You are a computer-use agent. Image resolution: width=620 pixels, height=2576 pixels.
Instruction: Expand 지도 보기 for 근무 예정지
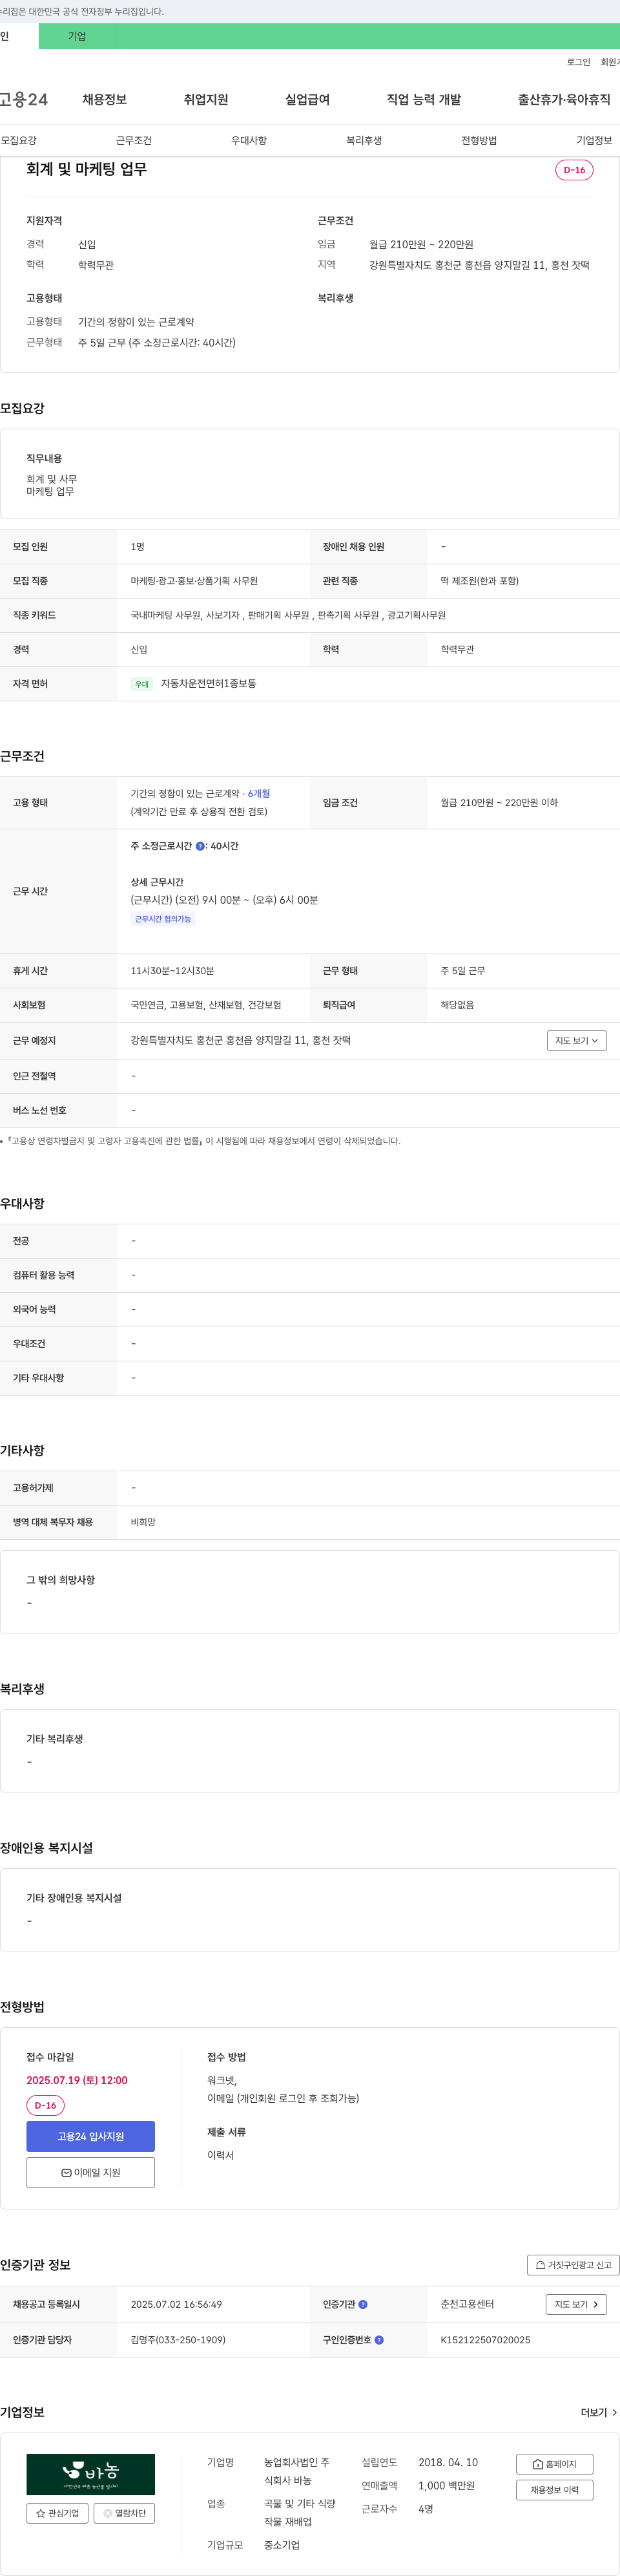(577, 1041)
